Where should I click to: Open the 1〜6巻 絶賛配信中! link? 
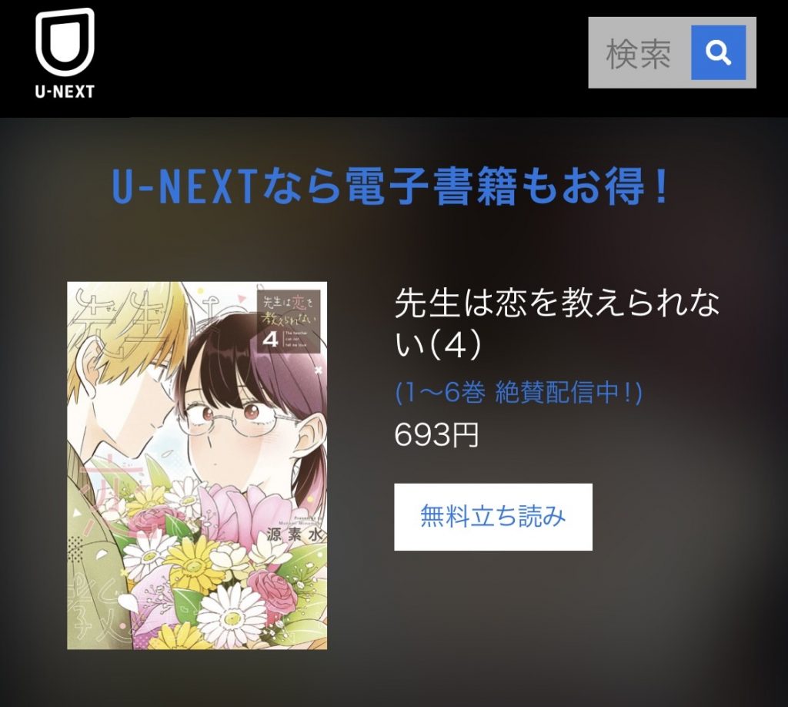click(x=518, y=394)
